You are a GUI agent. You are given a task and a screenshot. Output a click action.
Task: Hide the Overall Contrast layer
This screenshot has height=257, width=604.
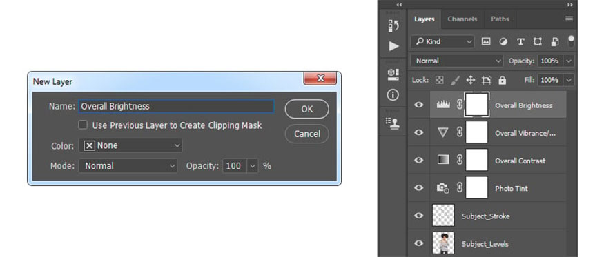coord(419,160)
